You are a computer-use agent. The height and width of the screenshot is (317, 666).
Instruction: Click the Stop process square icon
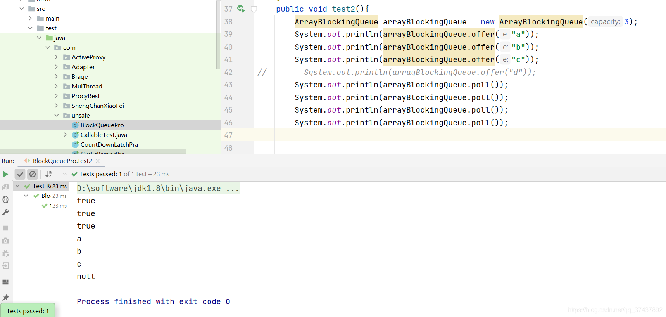[5, 228]
